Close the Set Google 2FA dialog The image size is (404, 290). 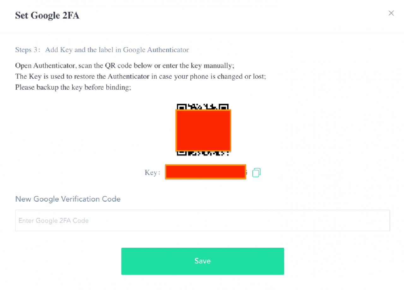click(x=391, y=13)
